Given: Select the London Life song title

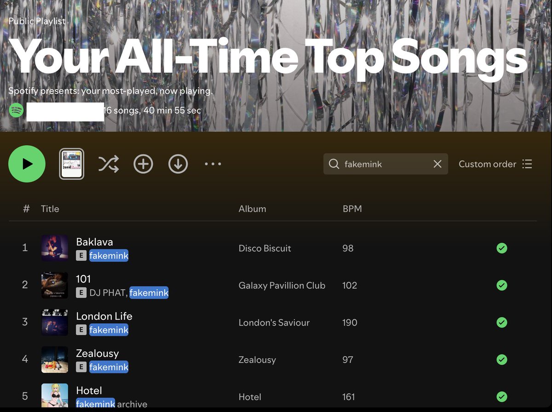Looking at the screenshot, I should [x=104, y=316].
